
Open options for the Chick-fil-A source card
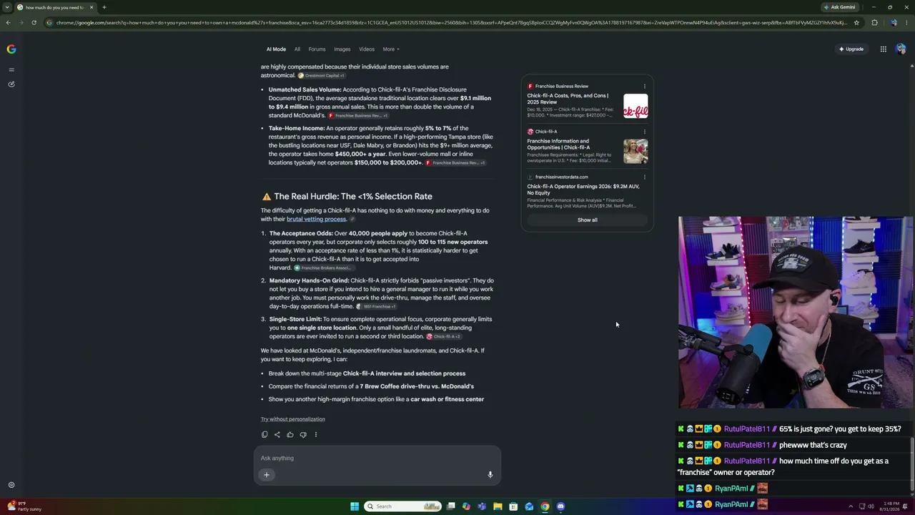tap(644, 132)
